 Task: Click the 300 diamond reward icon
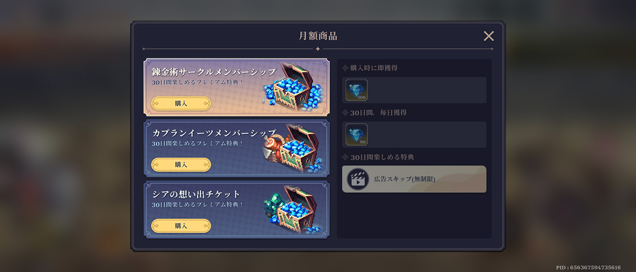point(357,90)
